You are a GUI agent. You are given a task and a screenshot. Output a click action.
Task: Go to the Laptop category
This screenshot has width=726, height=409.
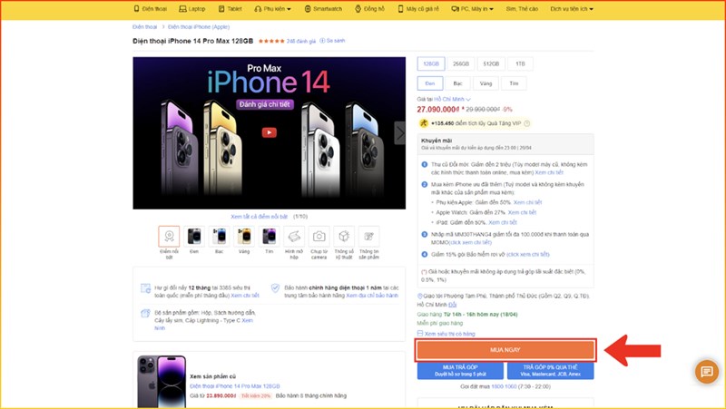192,9
